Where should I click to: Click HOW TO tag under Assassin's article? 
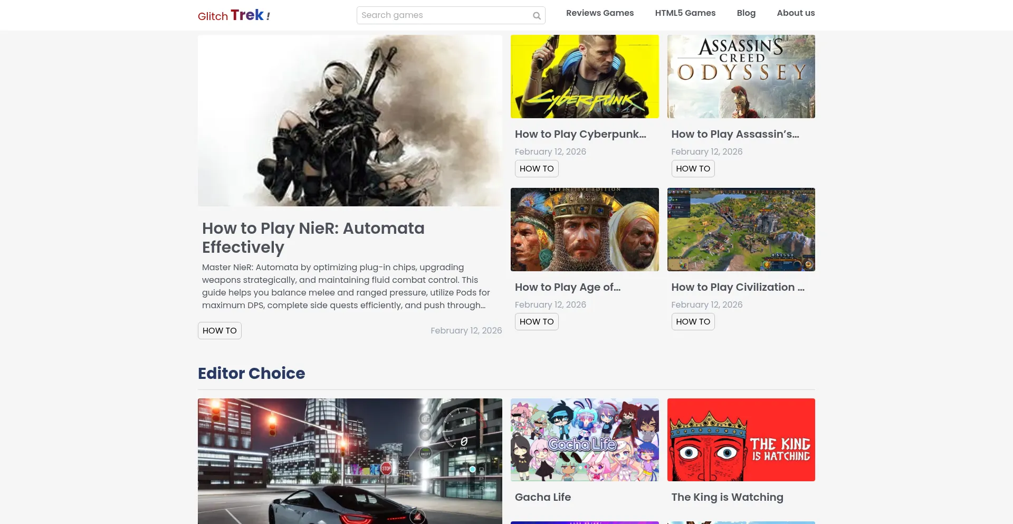click(693, 168)
